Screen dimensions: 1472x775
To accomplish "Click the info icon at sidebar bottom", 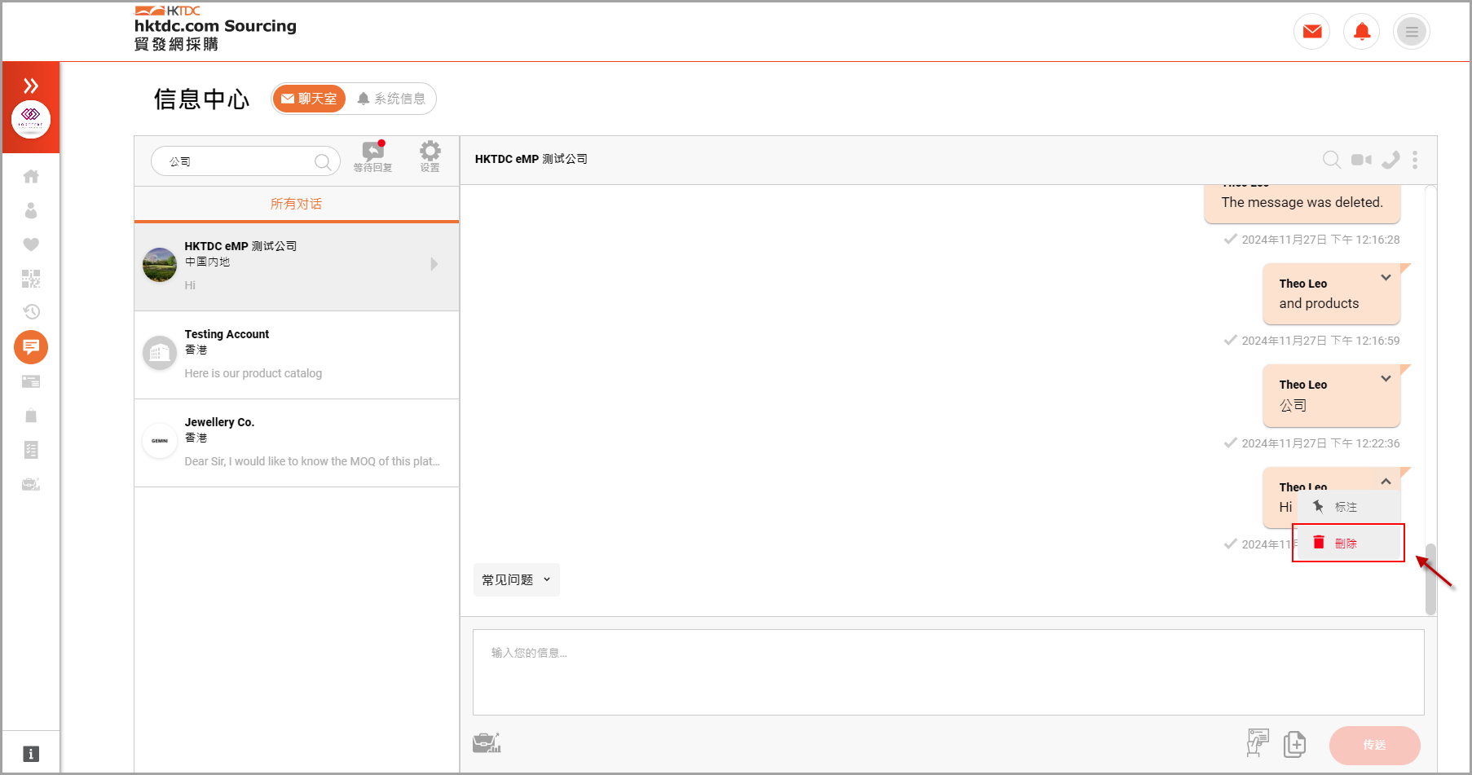I will tap(31, 754).
